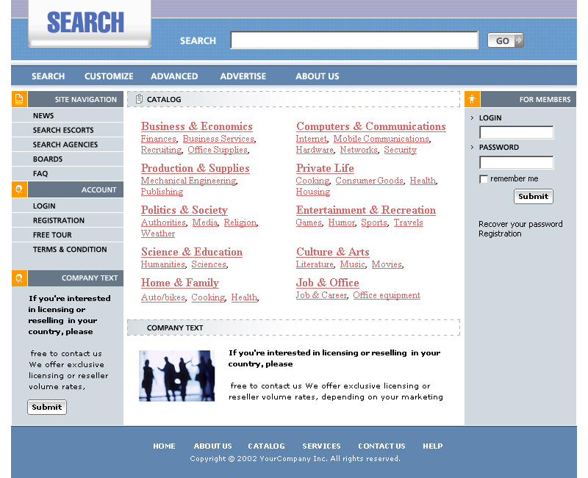Viewport: 588px width, 478px height.
Task: Click the SEARCH logo at the top left
Action: 86,23
